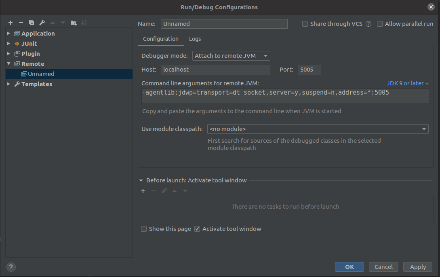
Task: Disable Activate tool window
Action: (x=197, y=229)
